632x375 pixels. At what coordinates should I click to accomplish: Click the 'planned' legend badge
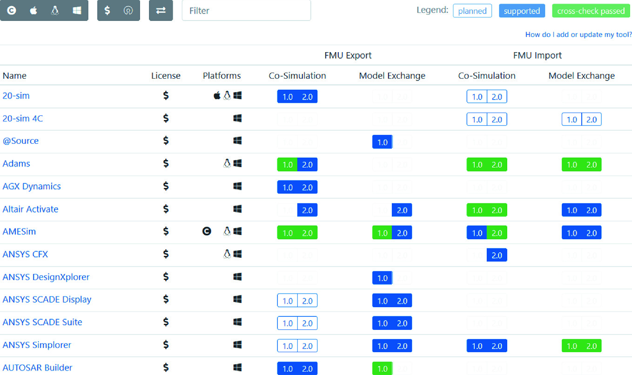click(472, 11)
